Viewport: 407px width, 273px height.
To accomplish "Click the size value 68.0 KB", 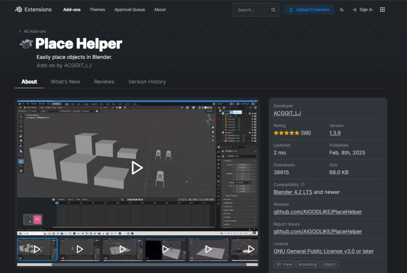I will pos(339,172).
